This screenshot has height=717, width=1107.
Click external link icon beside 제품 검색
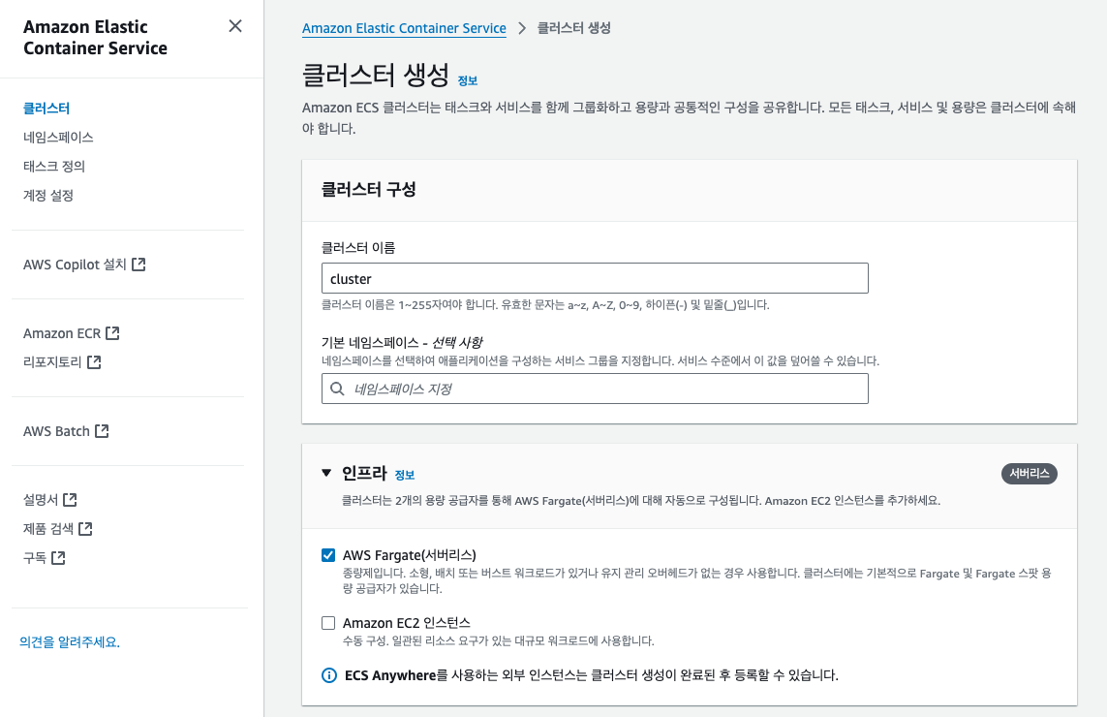point(85,528)
